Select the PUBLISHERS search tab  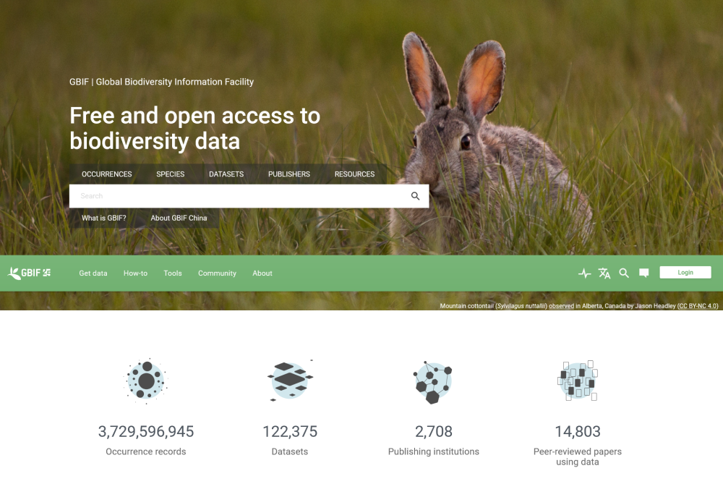(289, 174)
